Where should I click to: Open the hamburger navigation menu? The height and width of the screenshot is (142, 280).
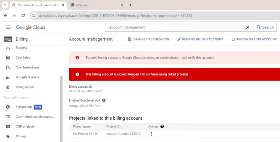click(x=8, y=27)
